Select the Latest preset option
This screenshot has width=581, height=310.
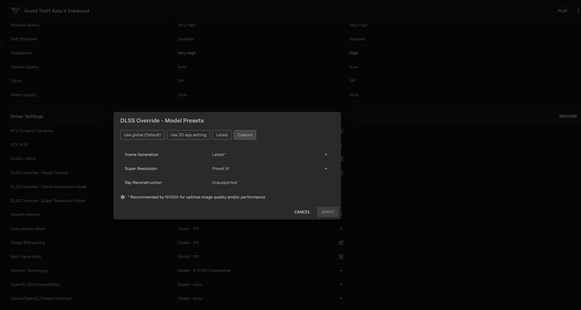click(x=222, y=135)
